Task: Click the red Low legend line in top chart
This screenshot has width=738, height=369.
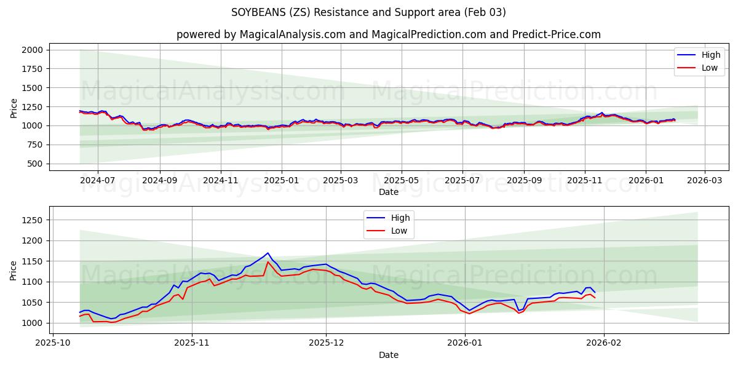Action: click(x=687, y=66)
